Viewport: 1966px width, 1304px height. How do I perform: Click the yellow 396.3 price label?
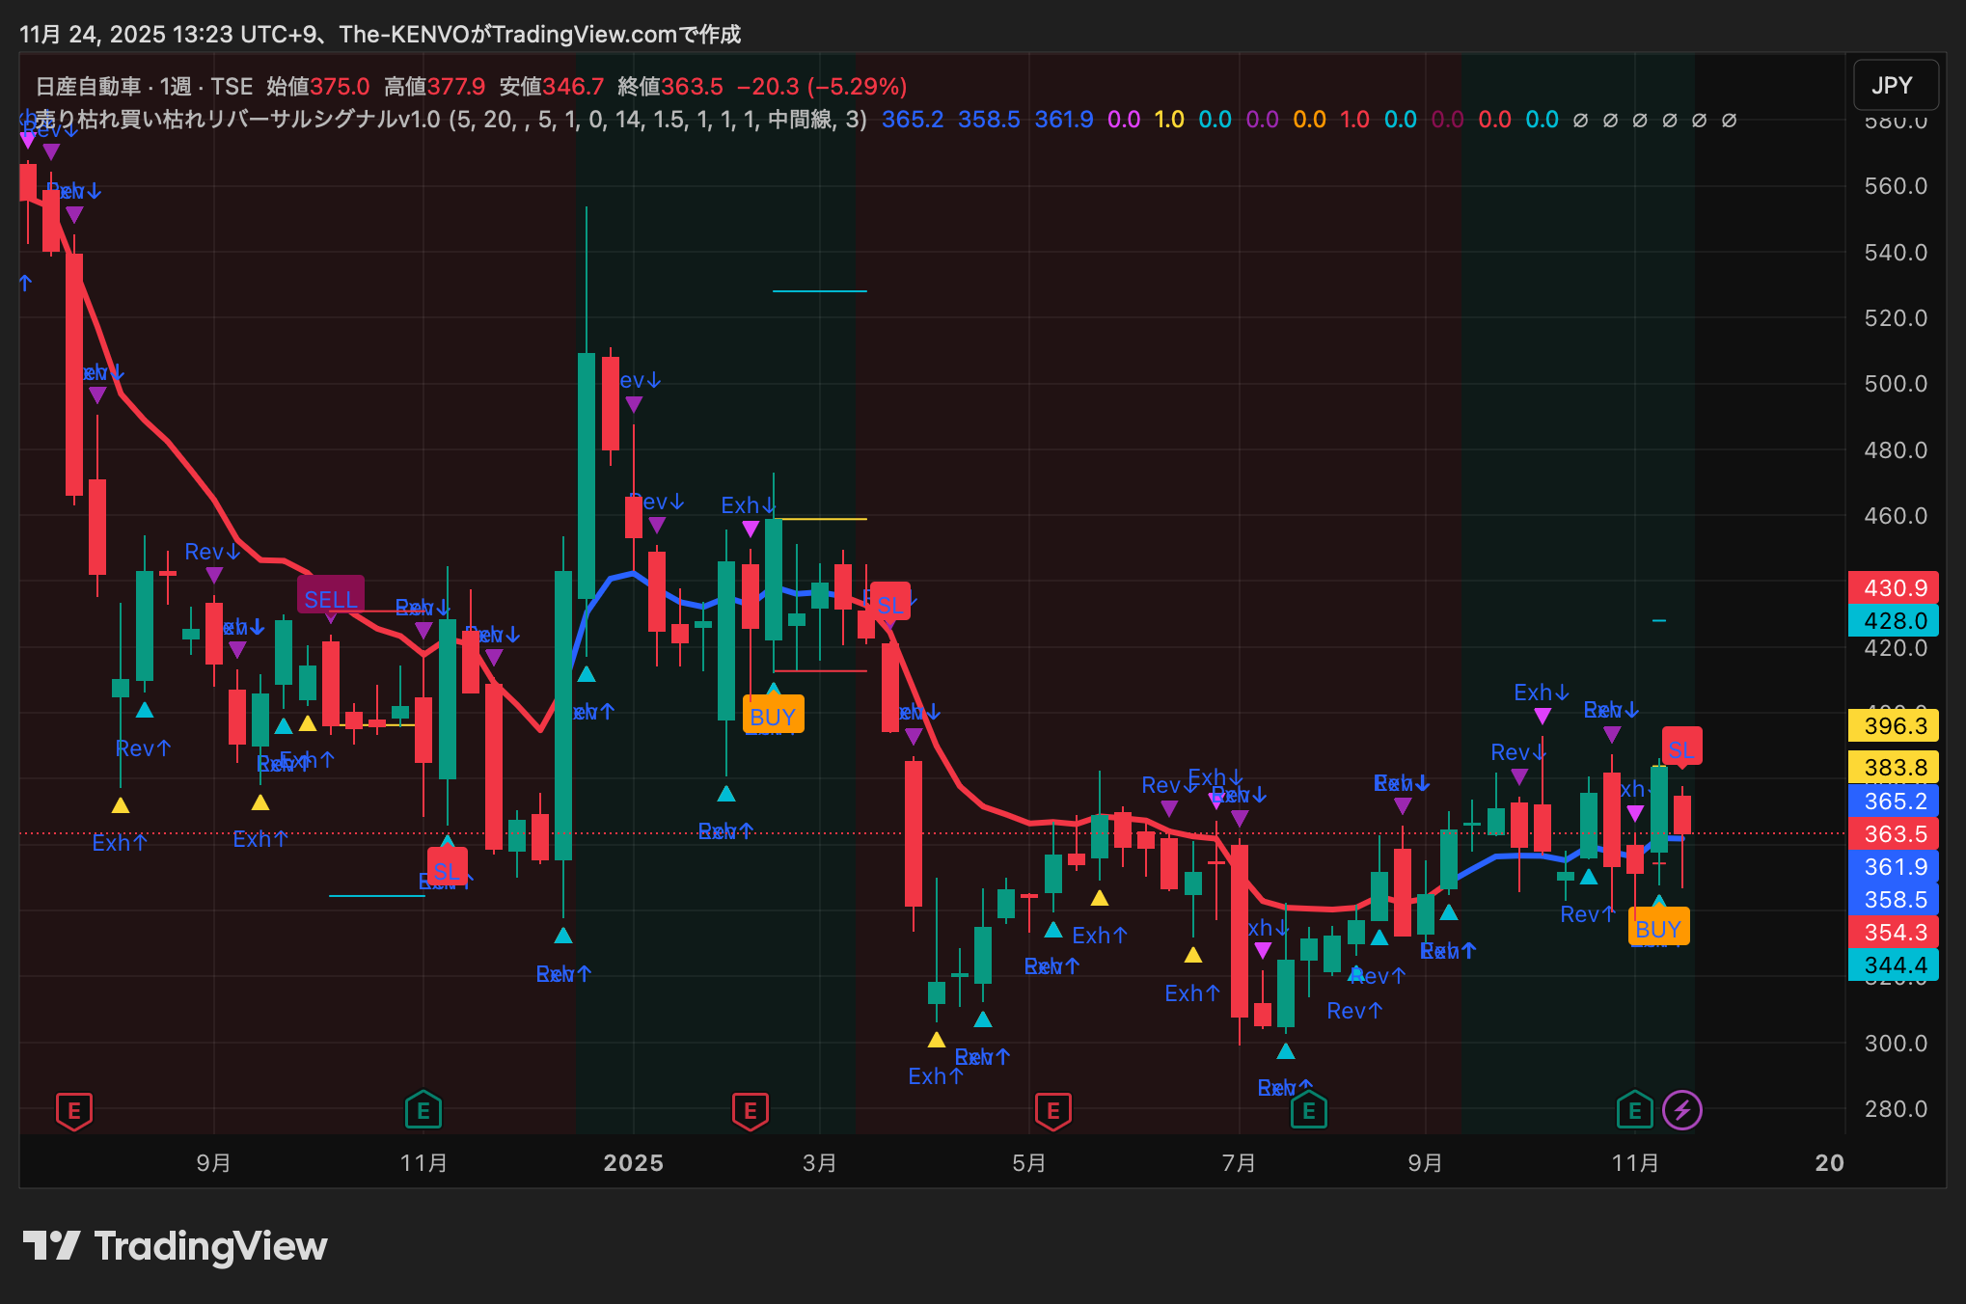click(x=1894, y=725)
